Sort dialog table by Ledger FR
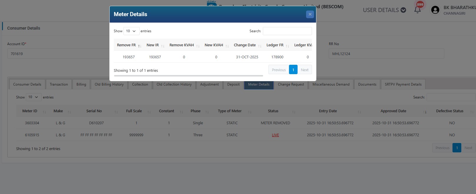Viewport: 476px width, 194px height. (277, 45)
